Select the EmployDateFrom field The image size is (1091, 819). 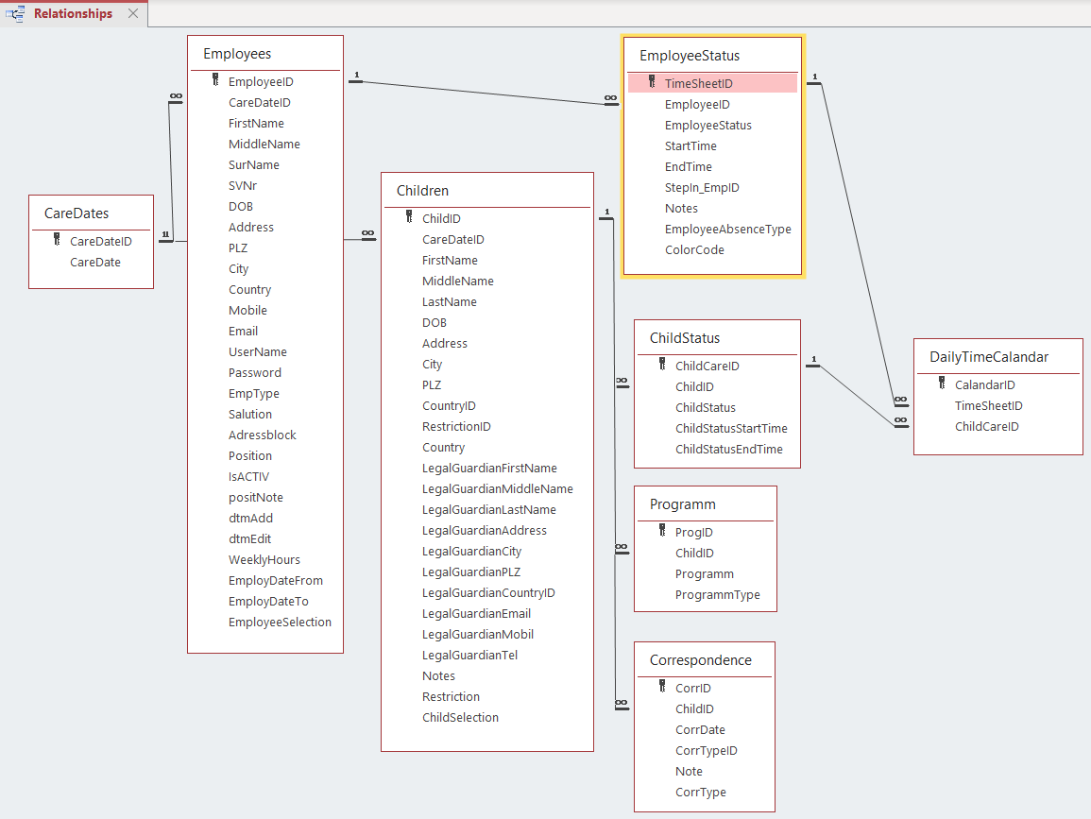(x=276, y=581)
